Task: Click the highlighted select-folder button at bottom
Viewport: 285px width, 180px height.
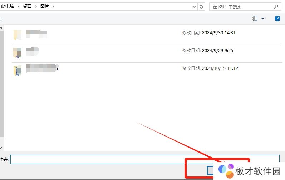Action: pyautogui.click(x=211, y=170)
